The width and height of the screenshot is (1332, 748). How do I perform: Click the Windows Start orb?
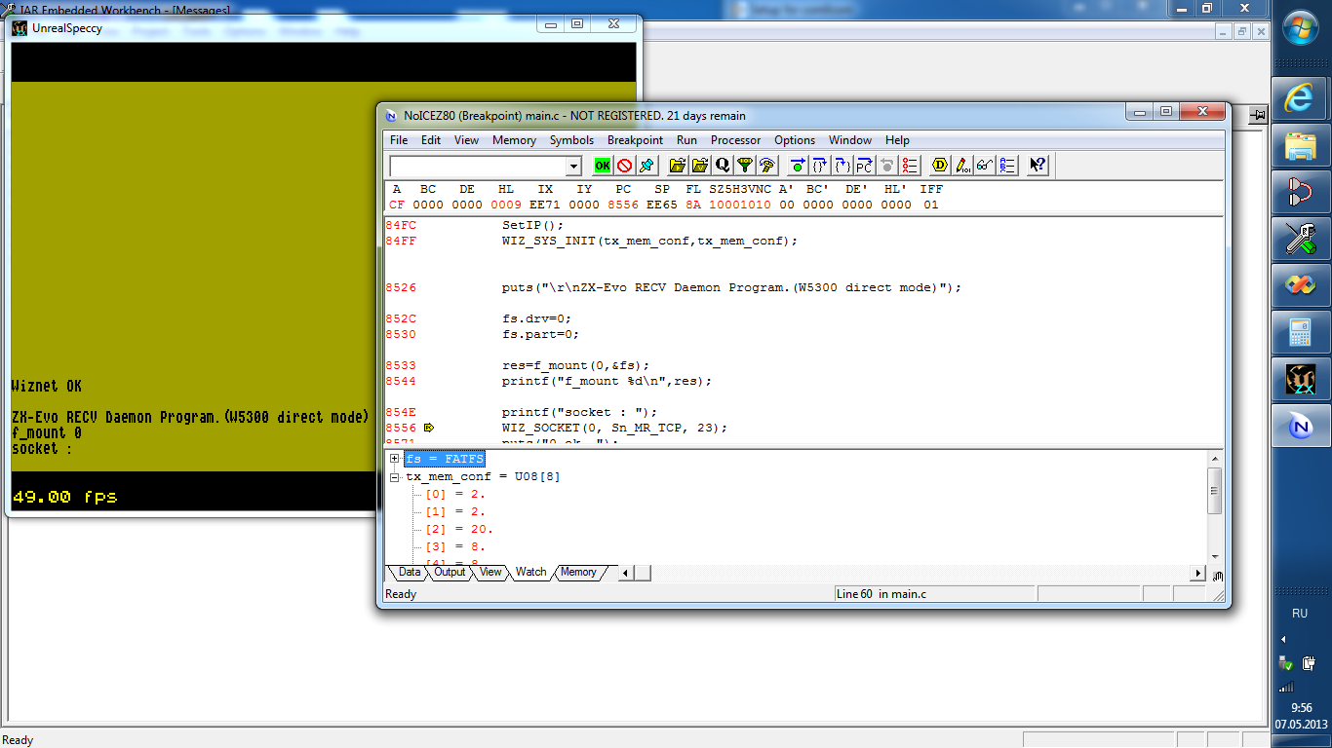1301,29
